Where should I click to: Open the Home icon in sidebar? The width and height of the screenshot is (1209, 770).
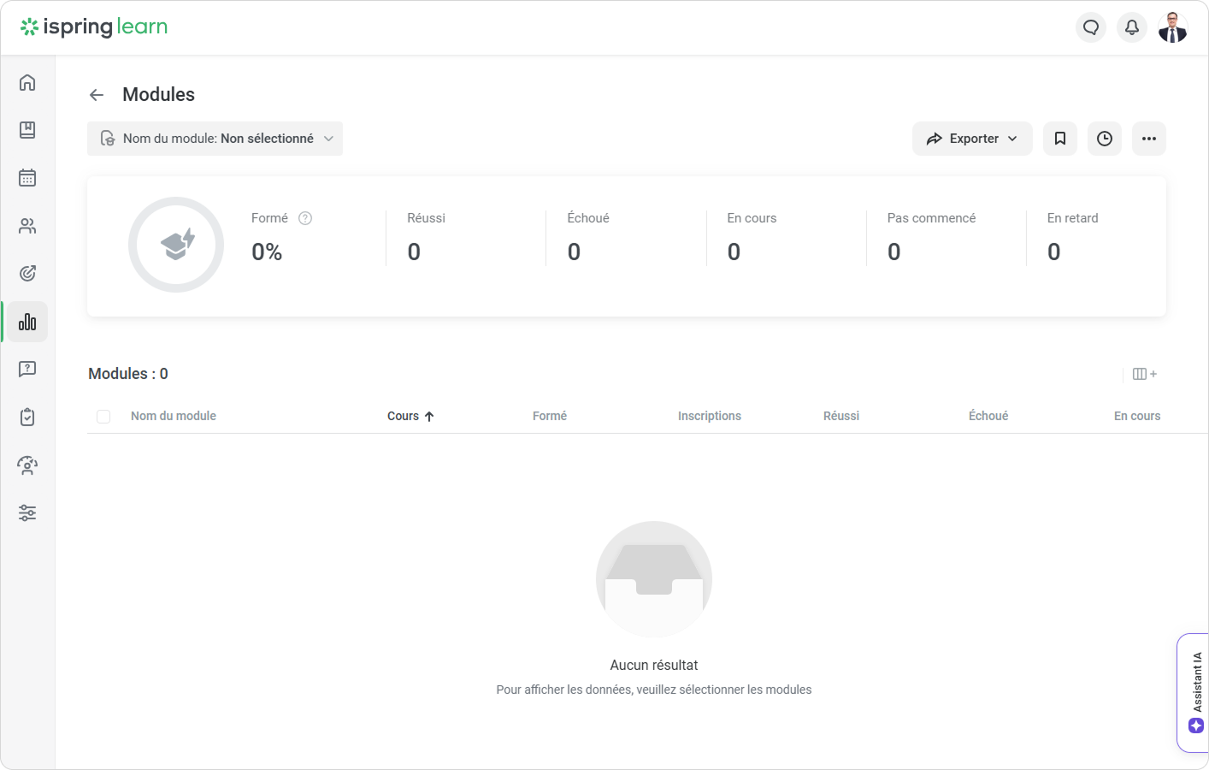27,82
